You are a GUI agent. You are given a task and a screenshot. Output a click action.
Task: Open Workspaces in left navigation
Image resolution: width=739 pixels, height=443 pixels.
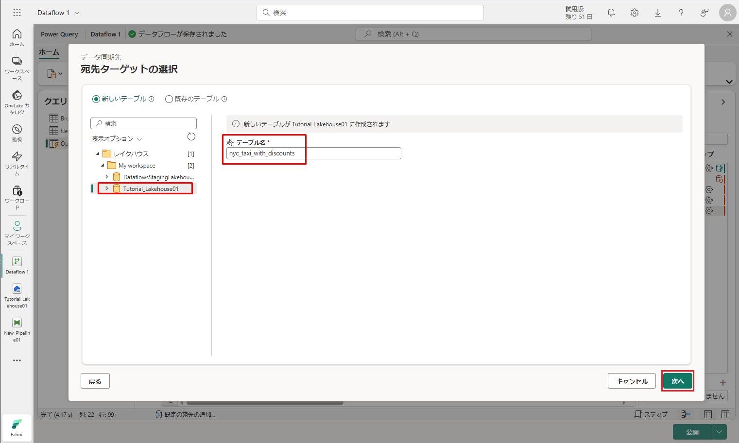click(17, 68)
